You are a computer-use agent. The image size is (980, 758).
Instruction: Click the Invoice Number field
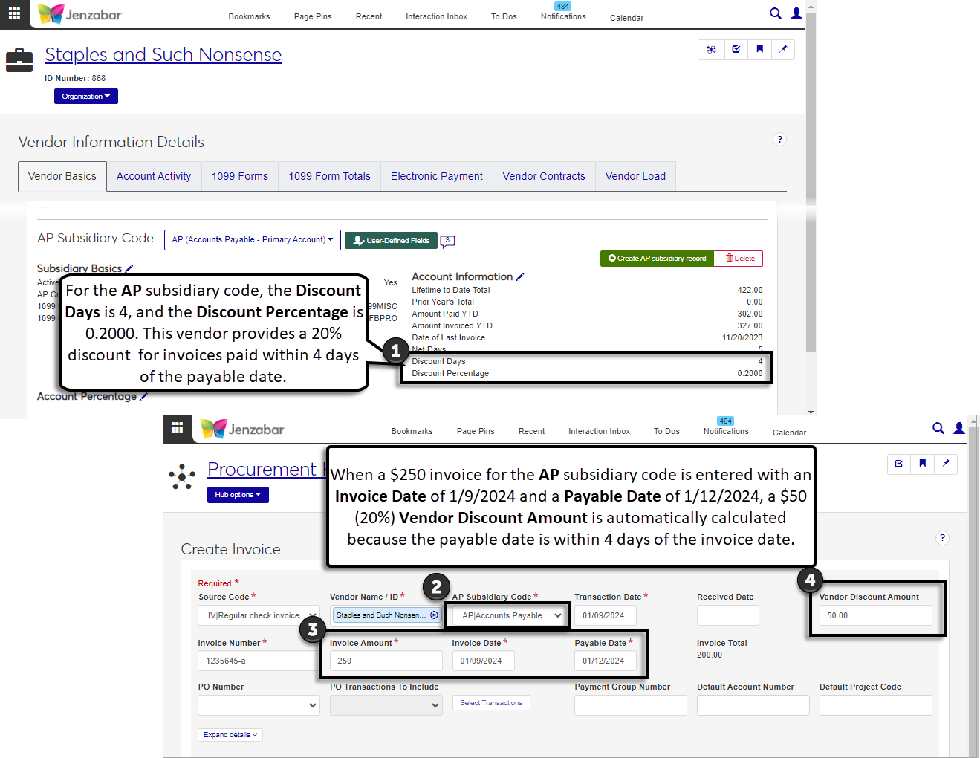pos(259,661)
